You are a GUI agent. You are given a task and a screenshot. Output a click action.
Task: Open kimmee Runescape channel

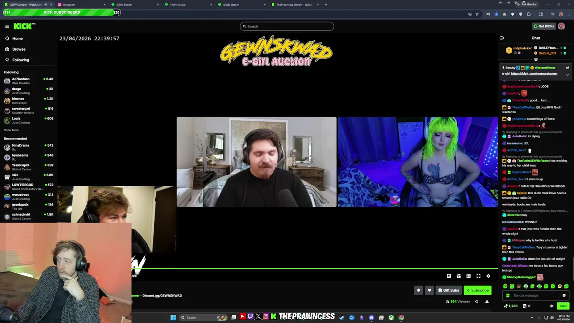29,100
